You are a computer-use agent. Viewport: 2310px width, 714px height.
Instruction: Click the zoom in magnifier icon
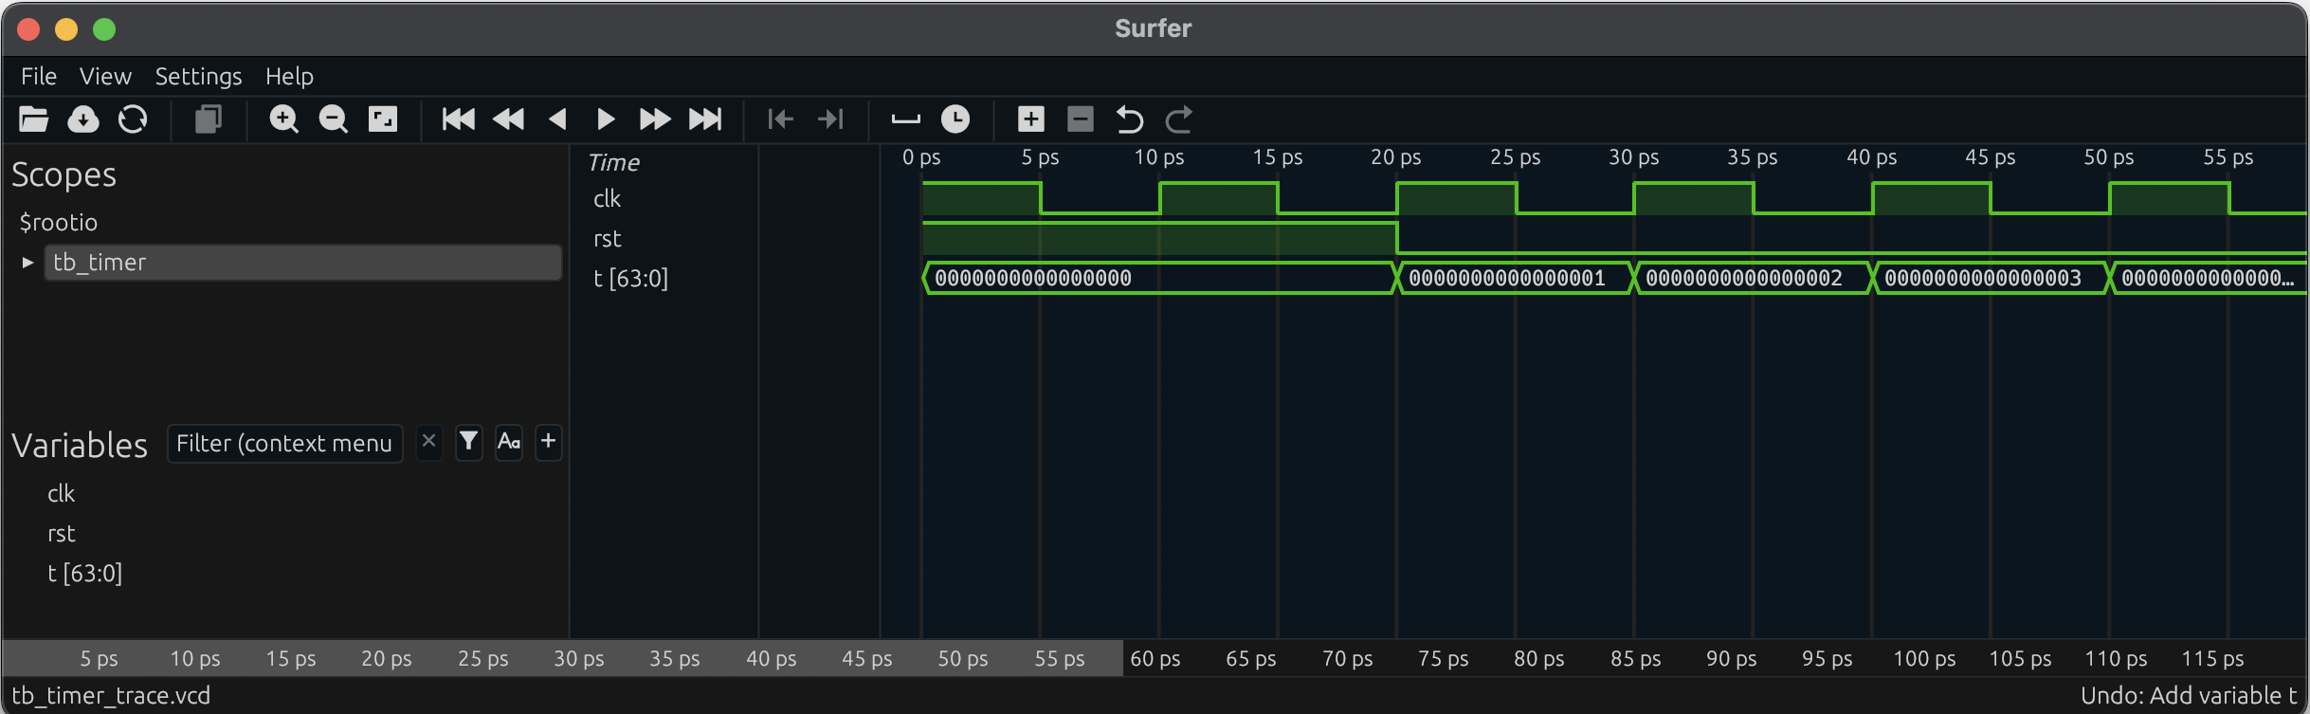point(283,119)
